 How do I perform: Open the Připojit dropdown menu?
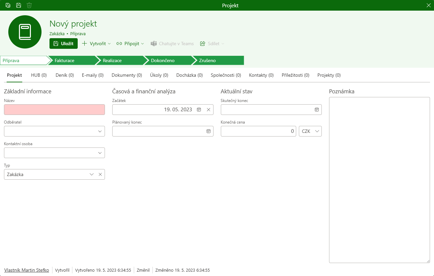tap(130, 44)
